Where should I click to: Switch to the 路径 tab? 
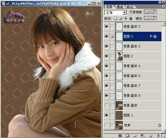tap(130, 7)
